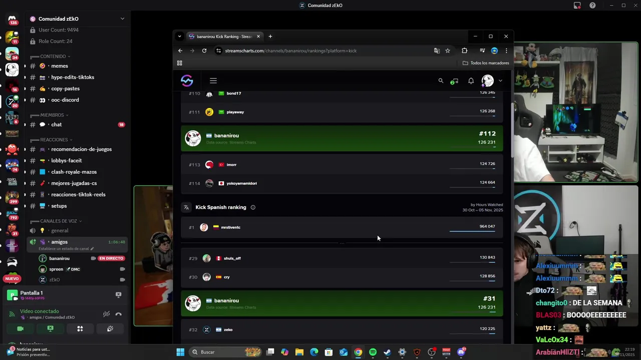641x360 pixels.
Task: Open Spotify from the taskbar
Action: [373, 352]
